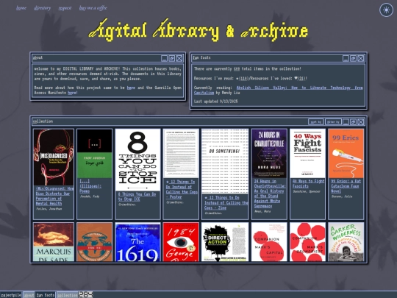Click the [...] (Ellipses): Poems title link

pos(90,186)
